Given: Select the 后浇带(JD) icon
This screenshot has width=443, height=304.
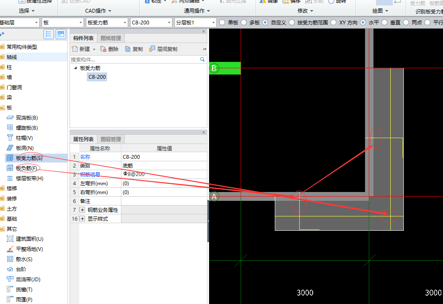Looking at the screenshot, I should click(10, 280).
